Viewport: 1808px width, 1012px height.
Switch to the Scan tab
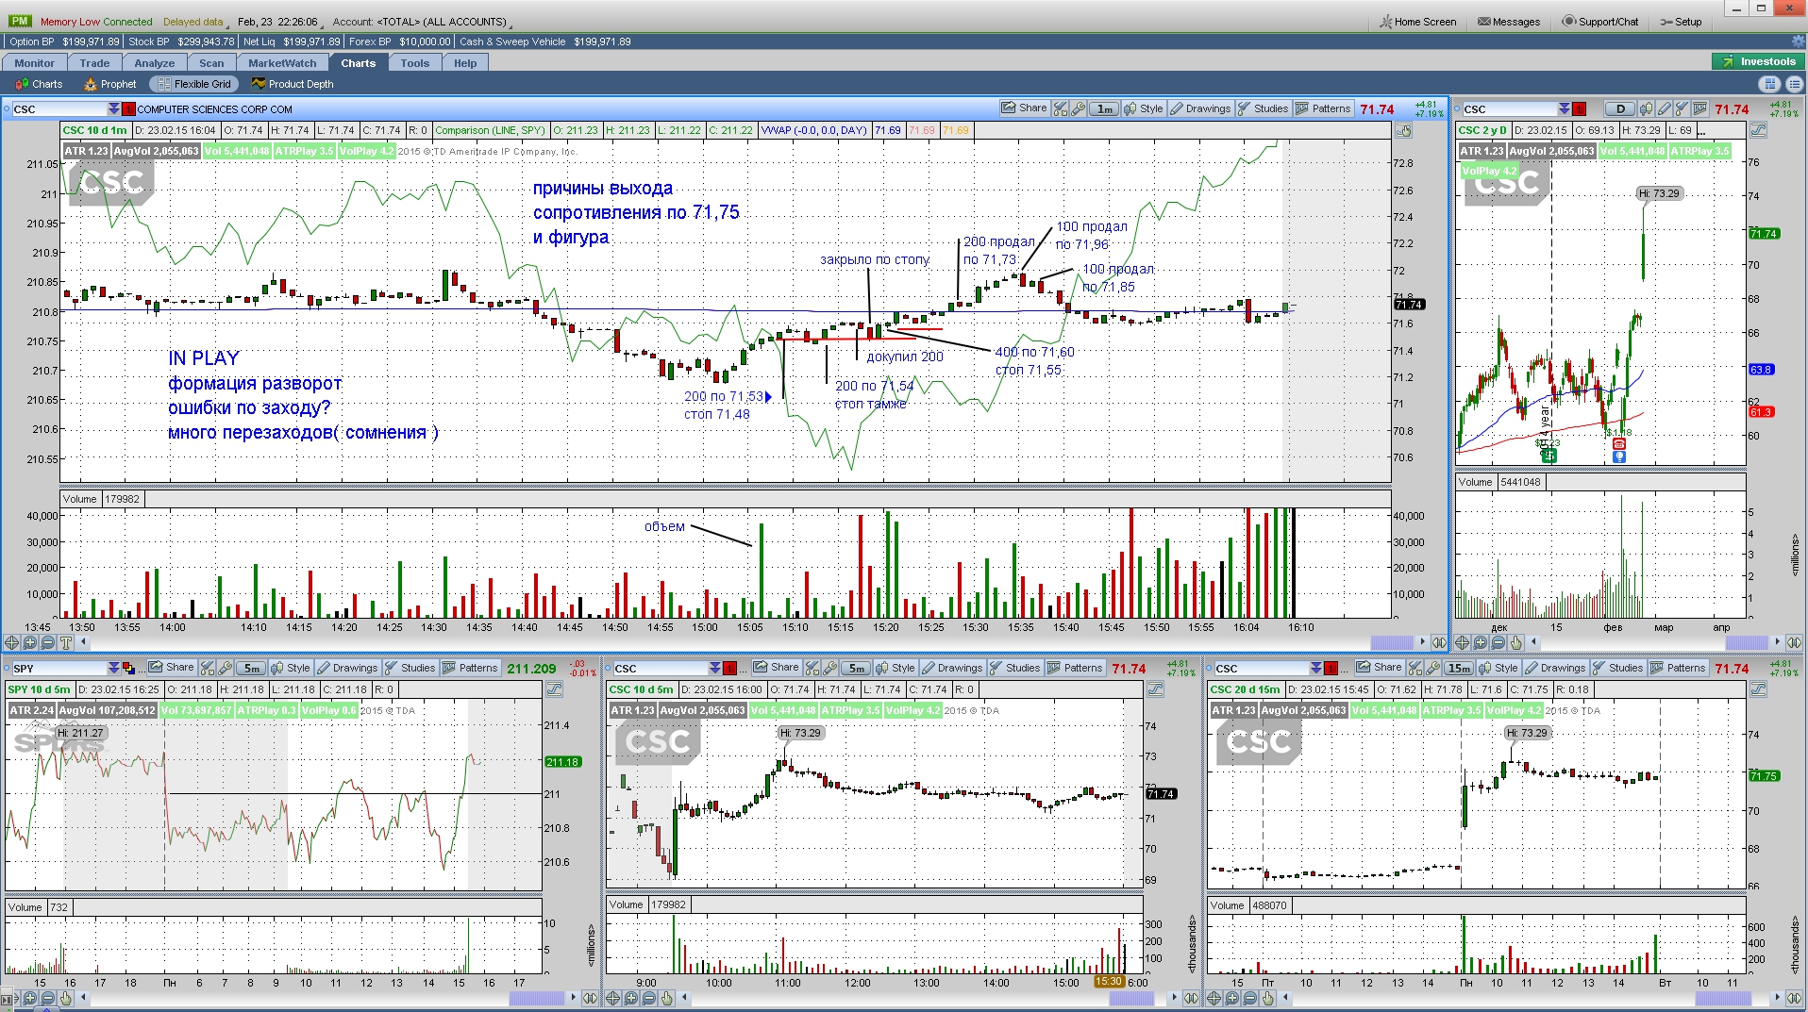[x=211, y=63]
